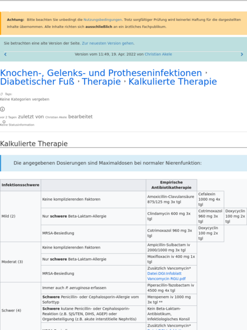Click the Infektionsschwere column header
This screenshot has height=330, width=247.
point(20,185)
